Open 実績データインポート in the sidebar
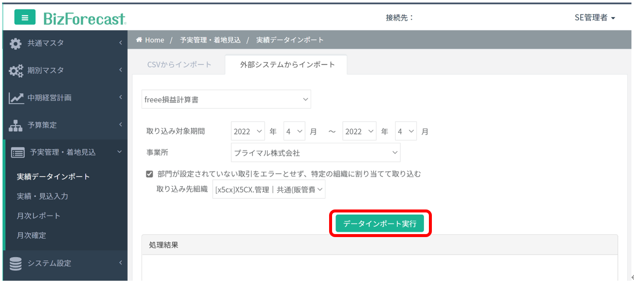 pos(54,176)
